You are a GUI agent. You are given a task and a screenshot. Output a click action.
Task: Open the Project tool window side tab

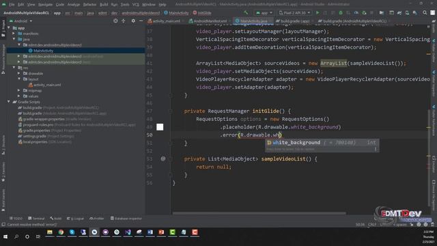3,29
